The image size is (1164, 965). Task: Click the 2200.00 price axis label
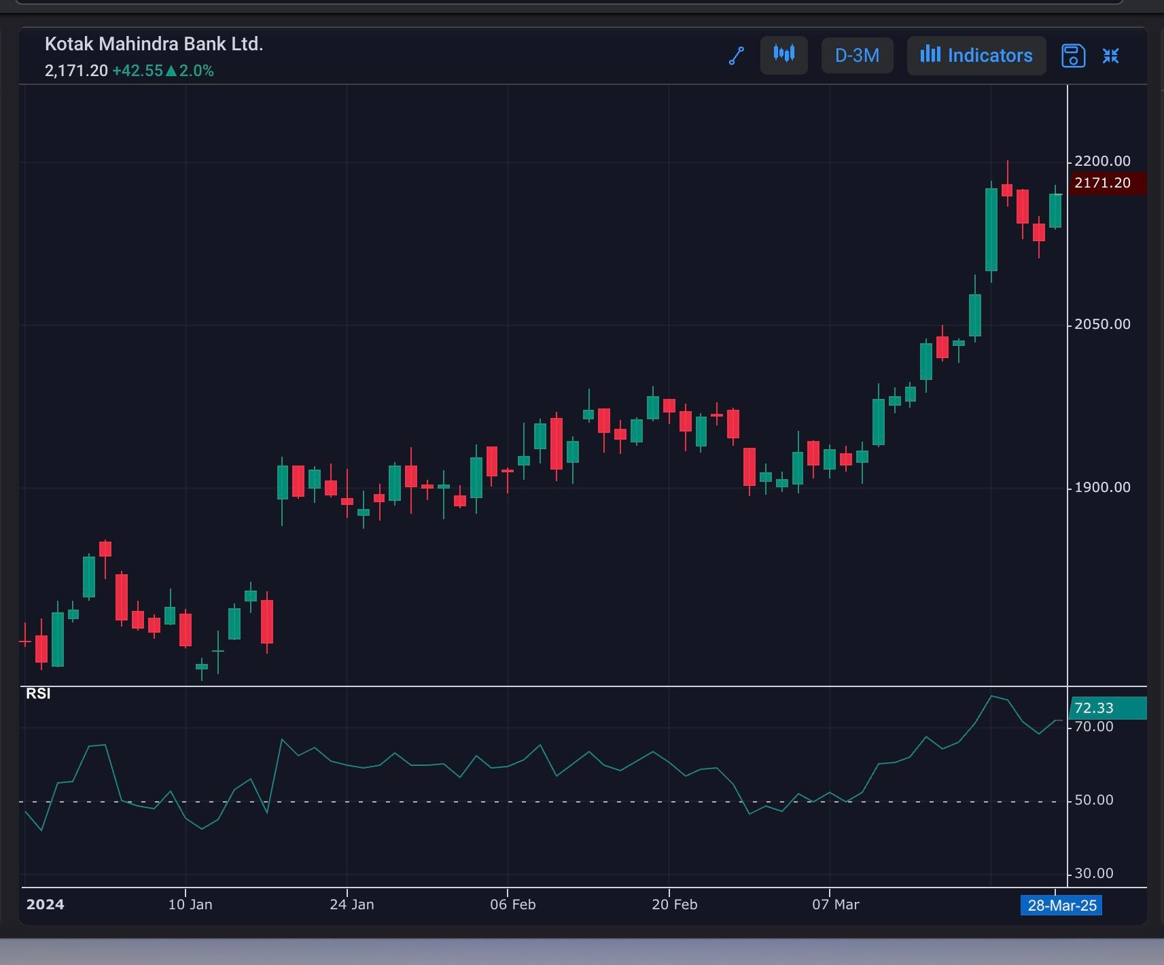[1102, 161]
